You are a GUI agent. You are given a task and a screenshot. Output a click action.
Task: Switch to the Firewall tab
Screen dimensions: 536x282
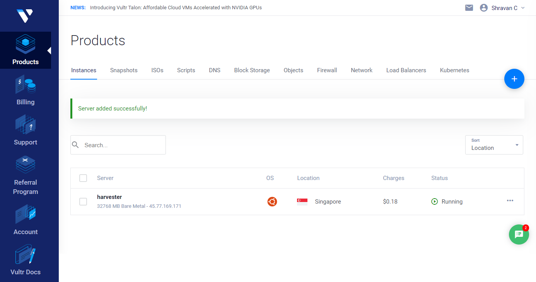327,70
